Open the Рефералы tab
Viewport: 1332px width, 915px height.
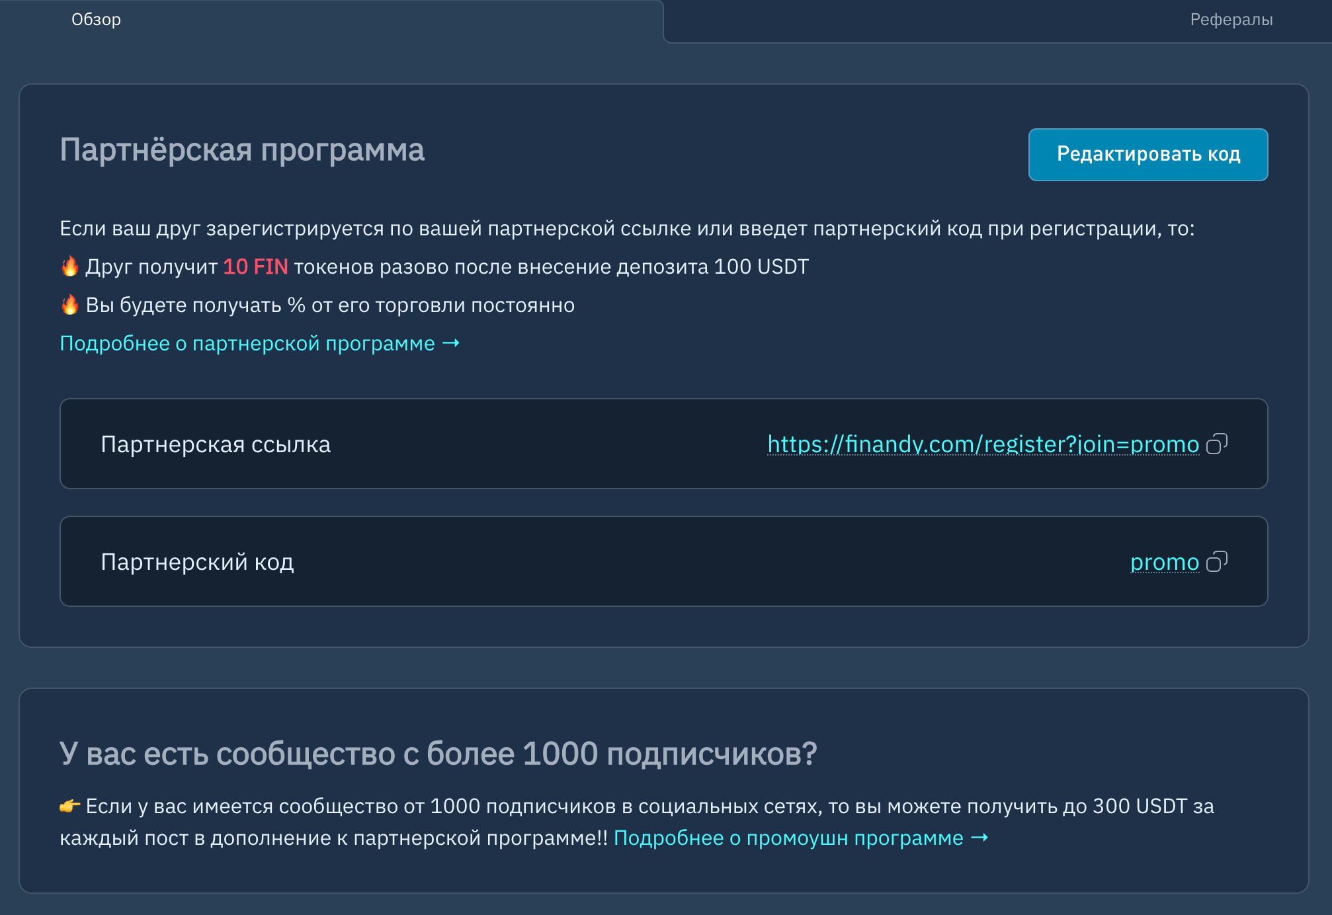click(1231, 20)
